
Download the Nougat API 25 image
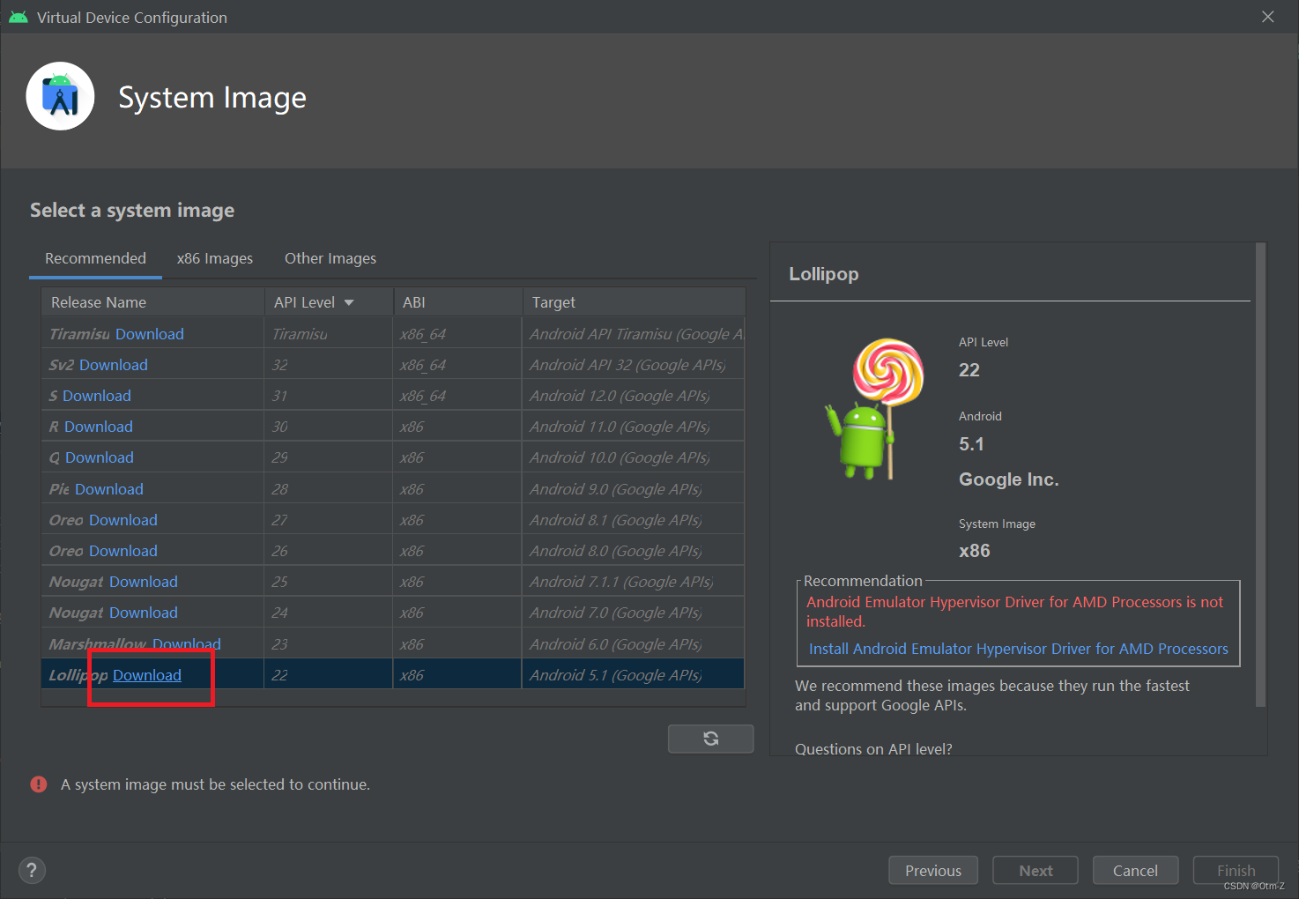[144, 582]
